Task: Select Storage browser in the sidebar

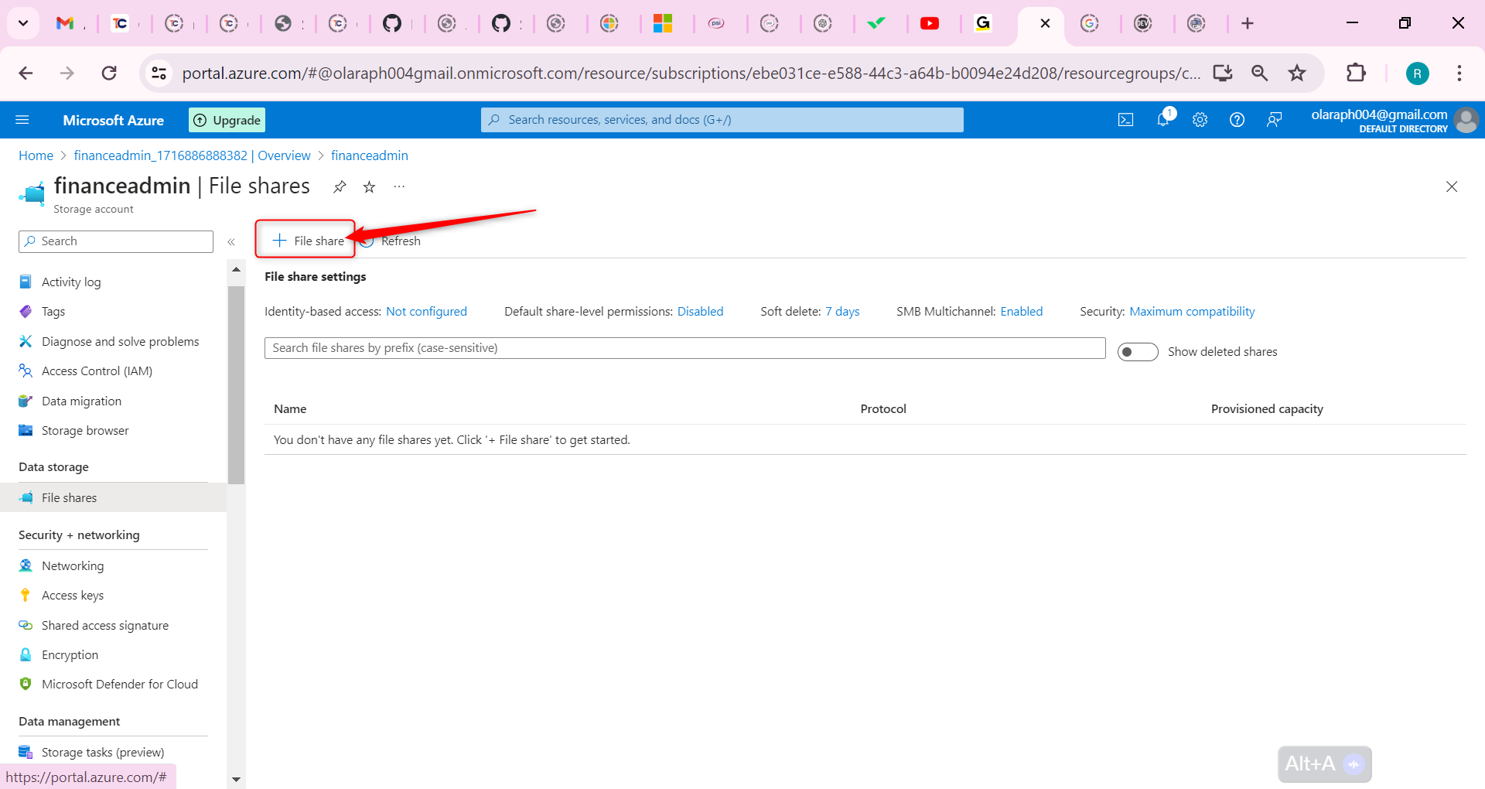Action: [84, 430]
